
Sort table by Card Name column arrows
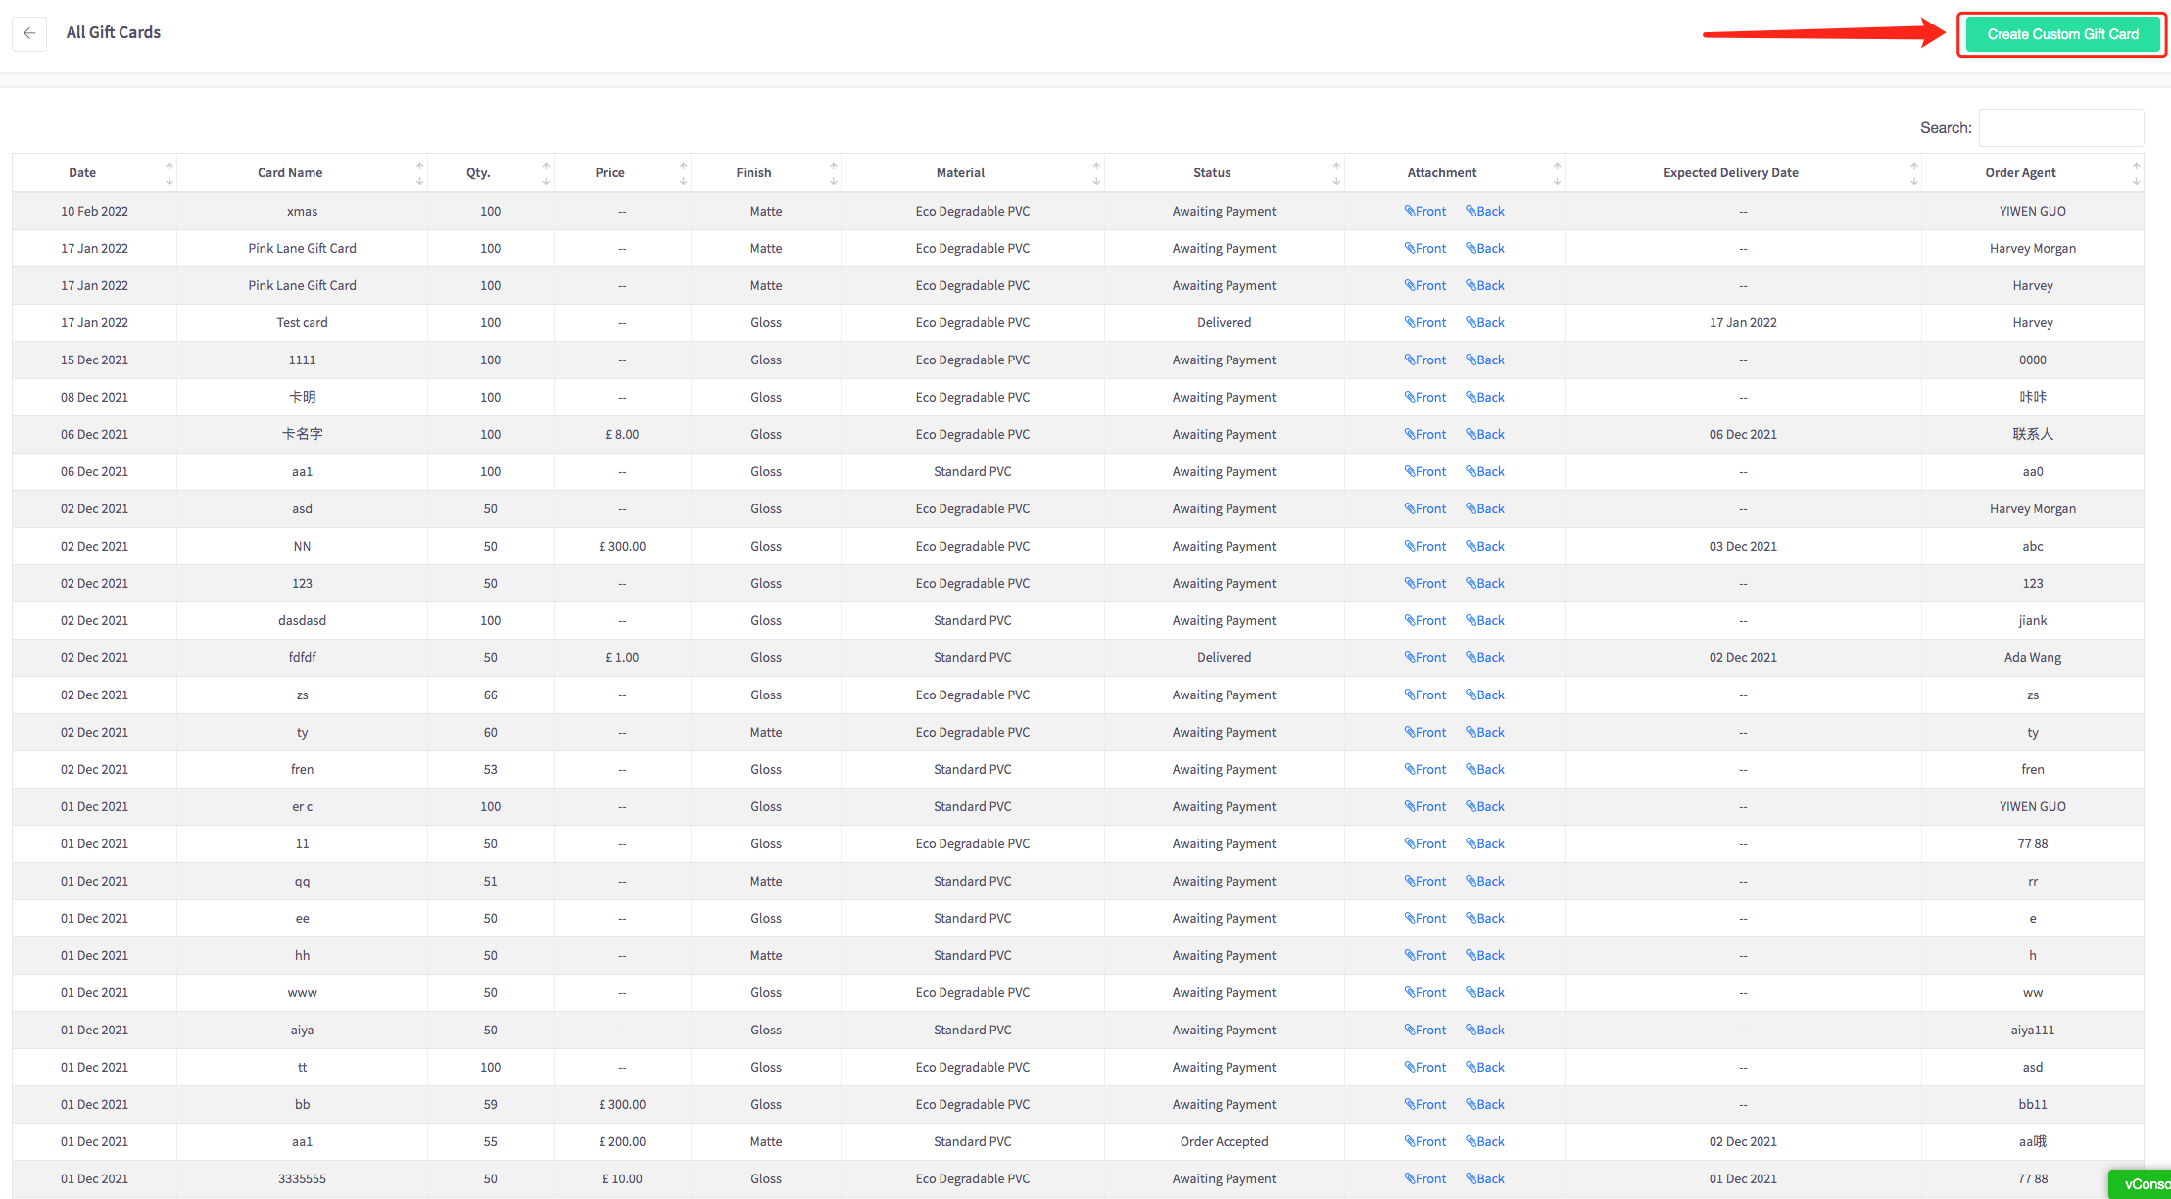pos(420,173)
